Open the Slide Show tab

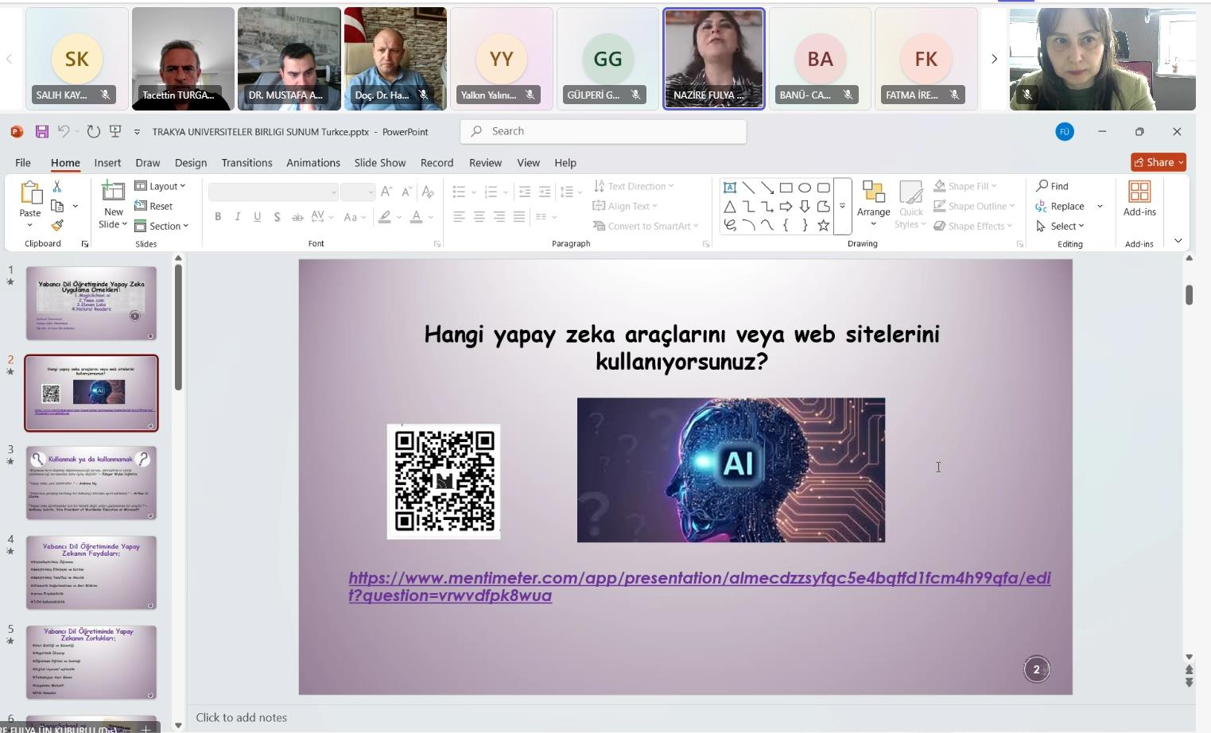[379, 162]
